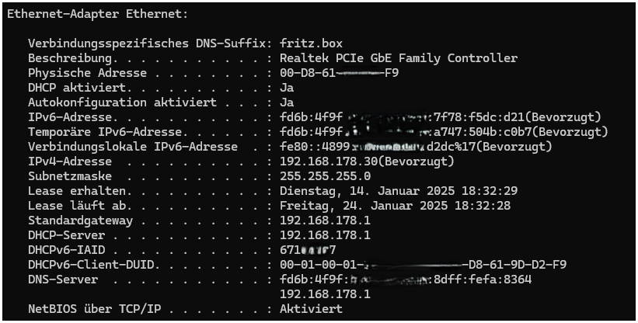Image resolution: width=638 pixels, height=323 pixels.
Task: Click the DHCP-Server address value
Action: (325, 235)
